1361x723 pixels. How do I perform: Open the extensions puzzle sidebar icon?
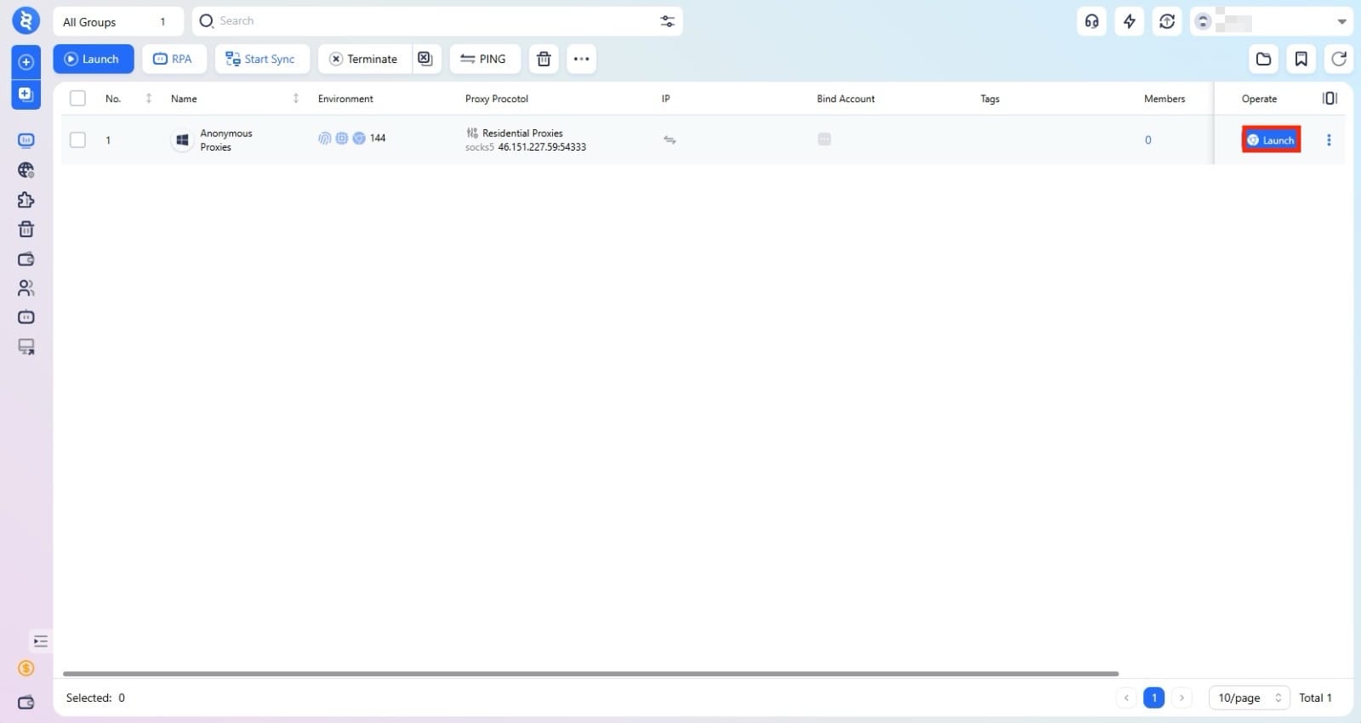[x=26, y=200]
